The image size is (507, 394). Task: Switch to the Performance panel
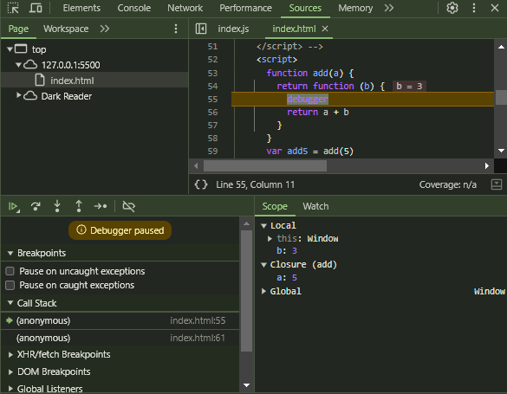pyautogui.click(x=245, y=8)
